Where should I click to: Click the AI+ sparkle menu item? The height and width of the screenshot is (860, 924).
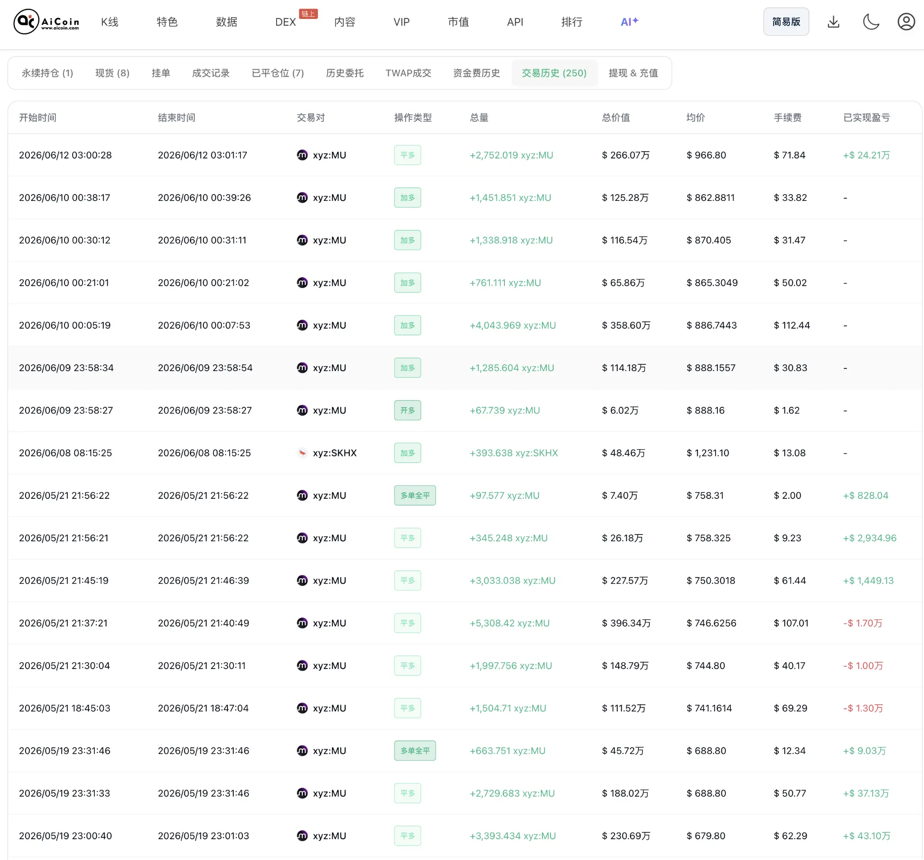click(629, 22)
